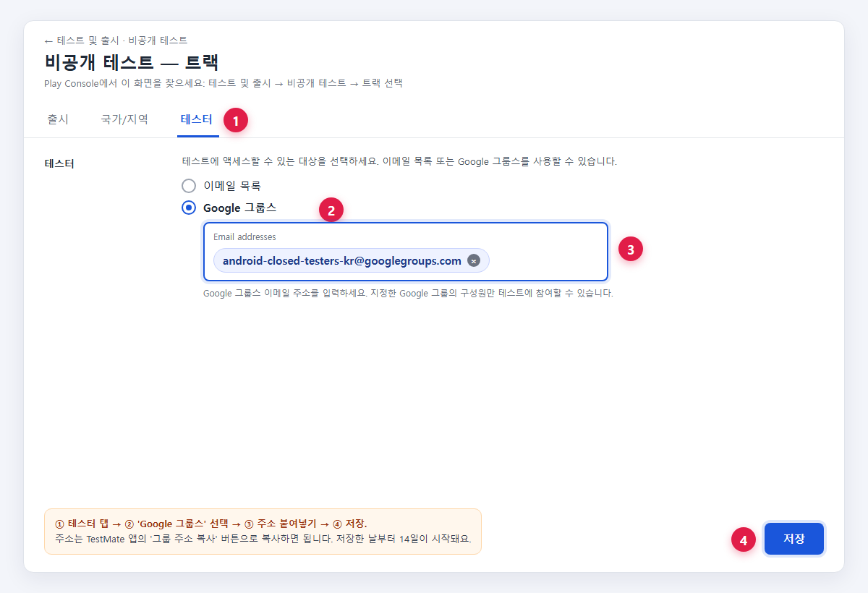Open the 테스터 tab
Screen dimensions: 868x593
click(x=197, y=119)
